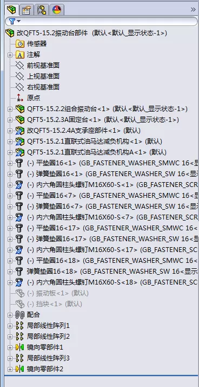Select the 配合 label text
199x387 pixels.
tap(34, 315)
